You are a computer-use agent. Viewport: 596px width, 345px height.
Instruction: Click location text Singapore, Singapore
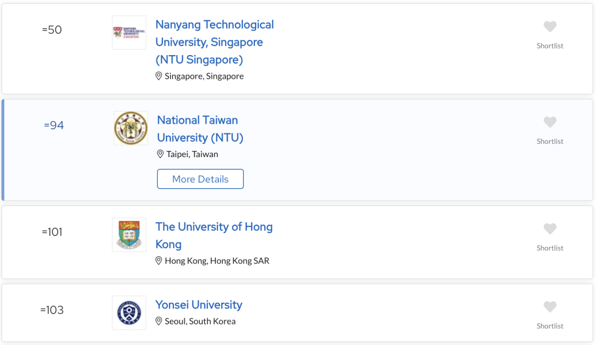click(x=204, y=76)
